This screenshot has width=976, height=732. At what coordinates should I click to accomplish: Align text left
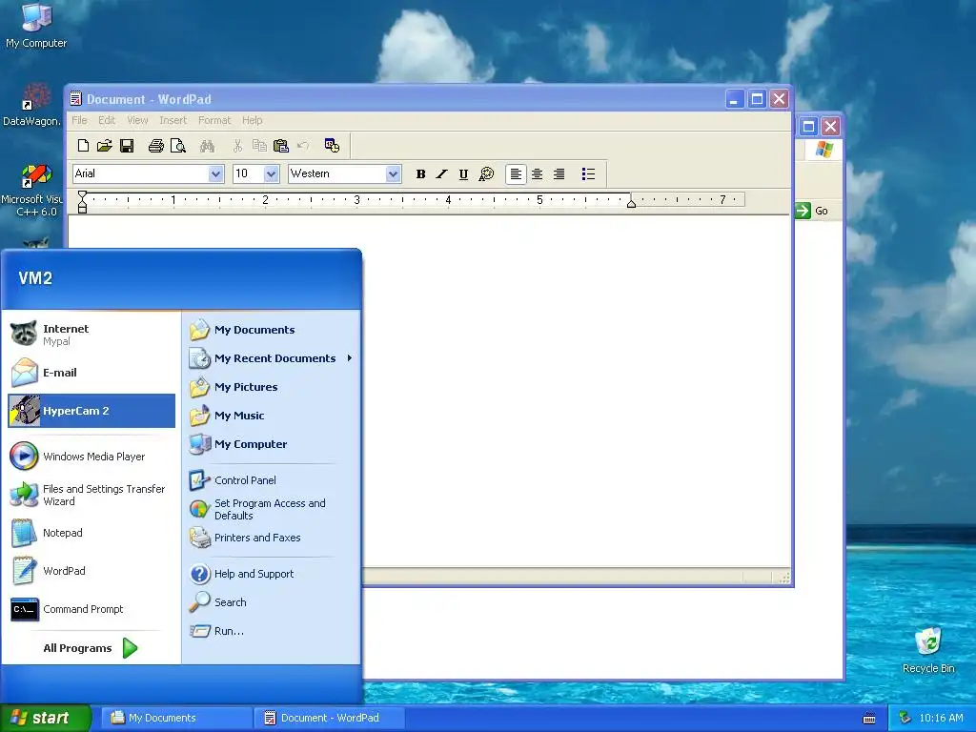516,174
